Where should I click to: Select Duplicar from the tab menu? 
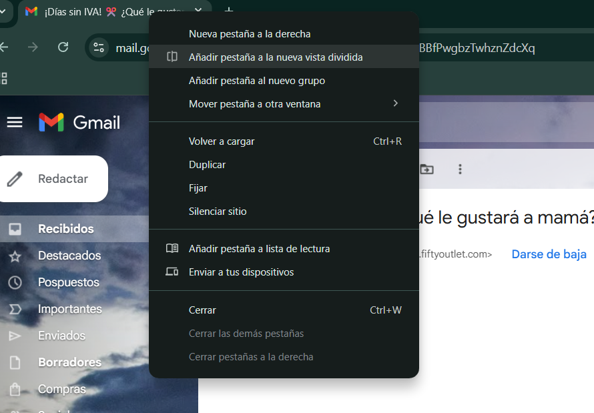pyautogui.click(x=207, y=165)
